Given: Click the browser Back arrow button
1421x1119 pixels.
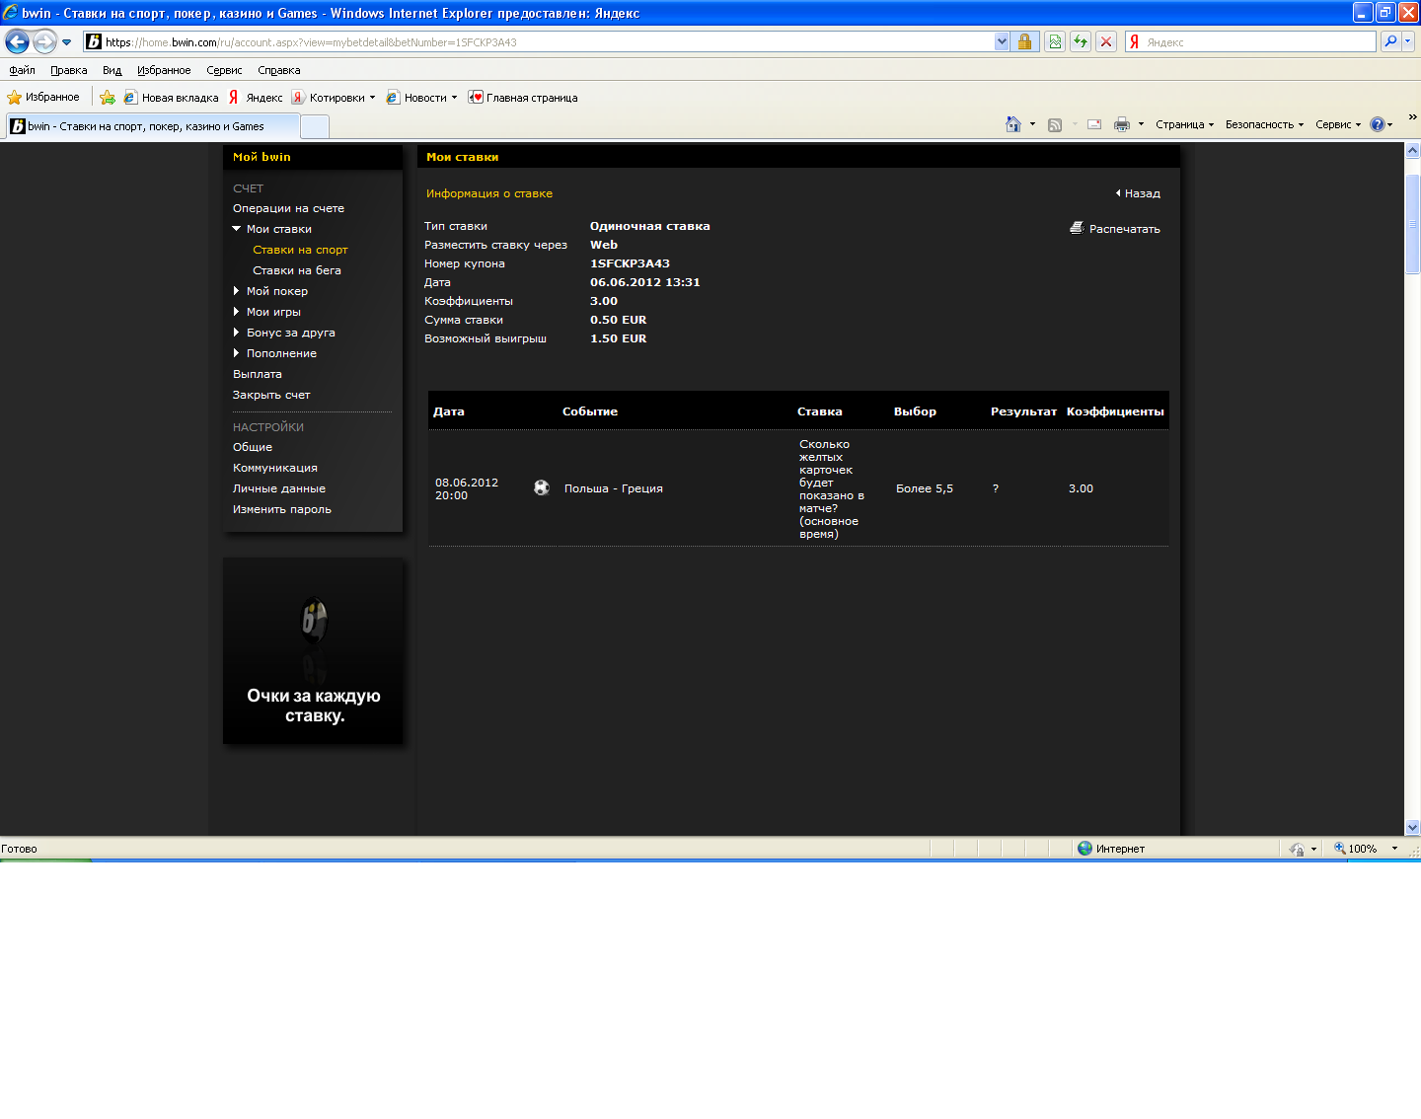Looking at the screenshot, I should click(17, 41).
